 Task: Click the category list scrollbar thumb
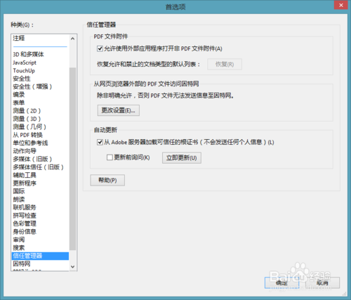72,159
